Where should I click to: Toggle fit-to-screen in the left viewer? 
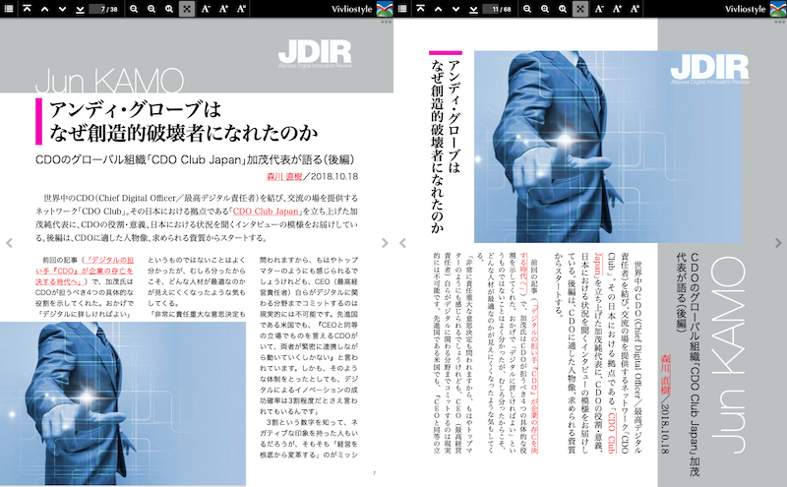pyautogui.click(x=187, y=9)
